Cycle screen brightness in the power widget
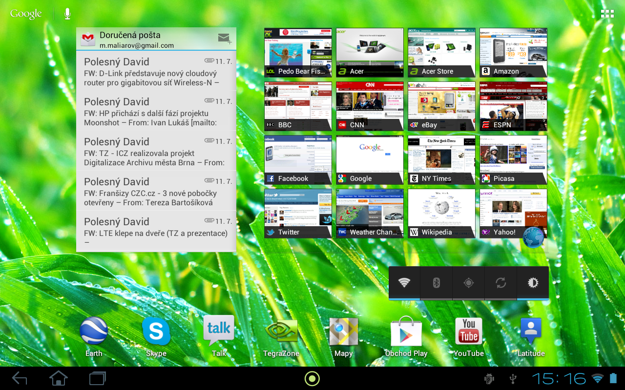The height and width of the screenshot is (390, 625). pyautogui.click(x=533, y=283)
